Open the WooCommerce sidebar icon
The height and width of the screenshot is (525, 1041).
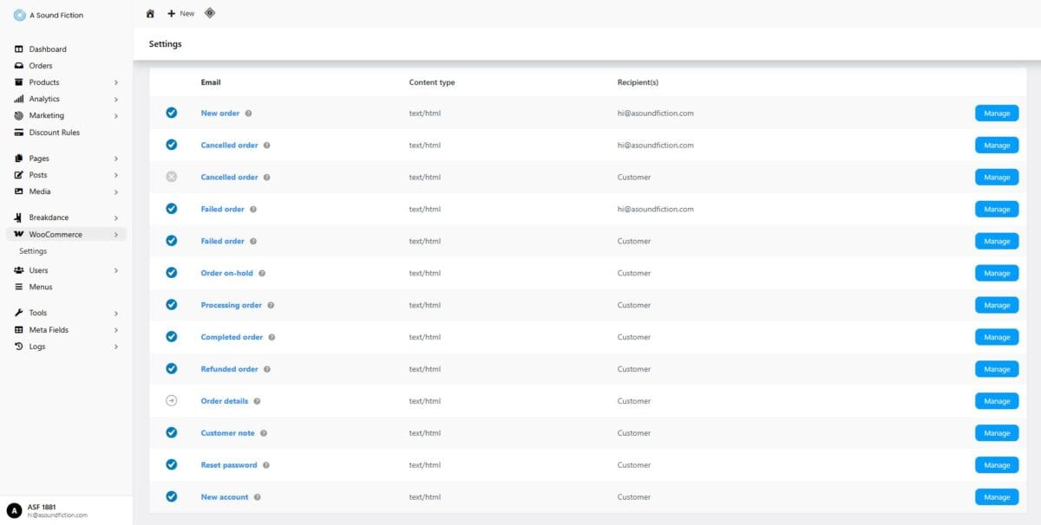point(19,234)
